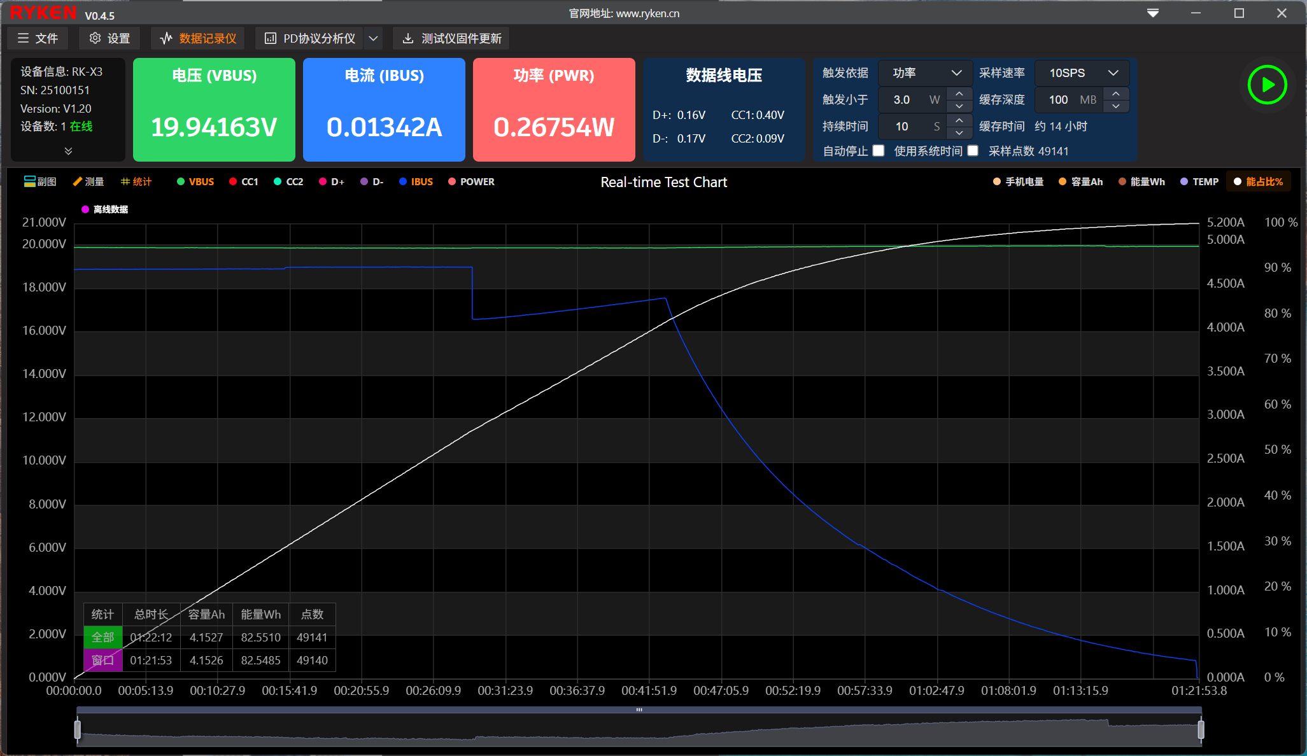Open the 采样速率 10SPS dropdown
This screenshot has width=1307, height=756.
(1082, 73)
